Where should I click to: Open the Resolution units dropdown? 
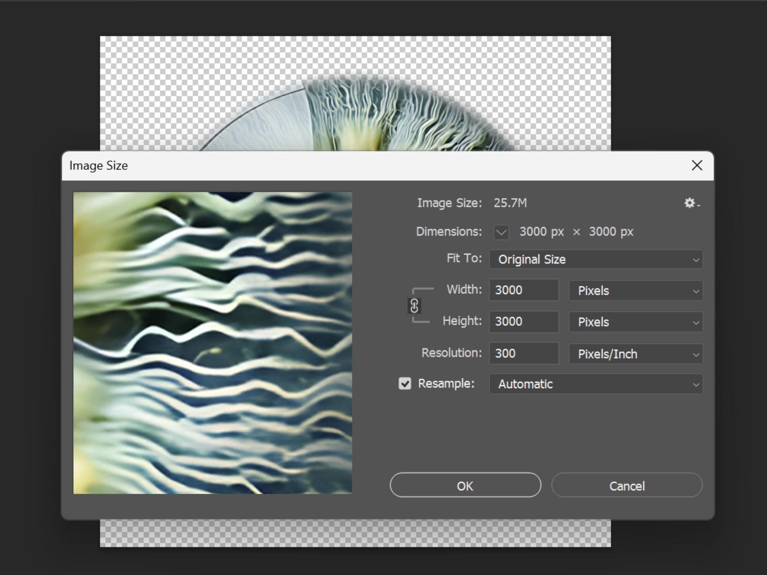coord(636,354)
